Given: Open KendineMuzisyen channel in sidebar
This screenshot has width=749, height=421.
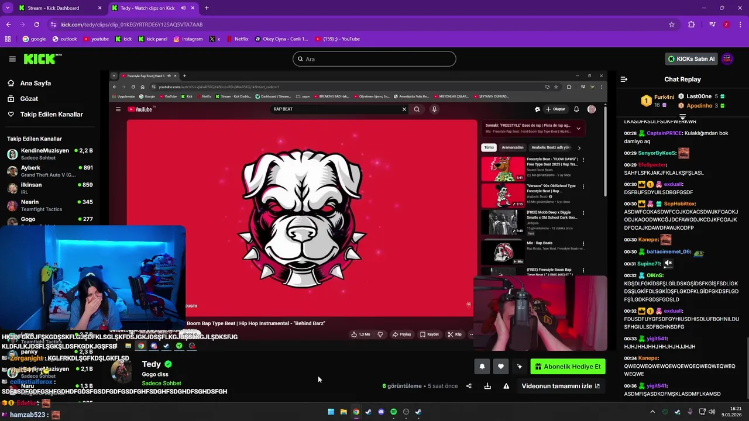Looking at the screenshot, I should pos(50,154).
